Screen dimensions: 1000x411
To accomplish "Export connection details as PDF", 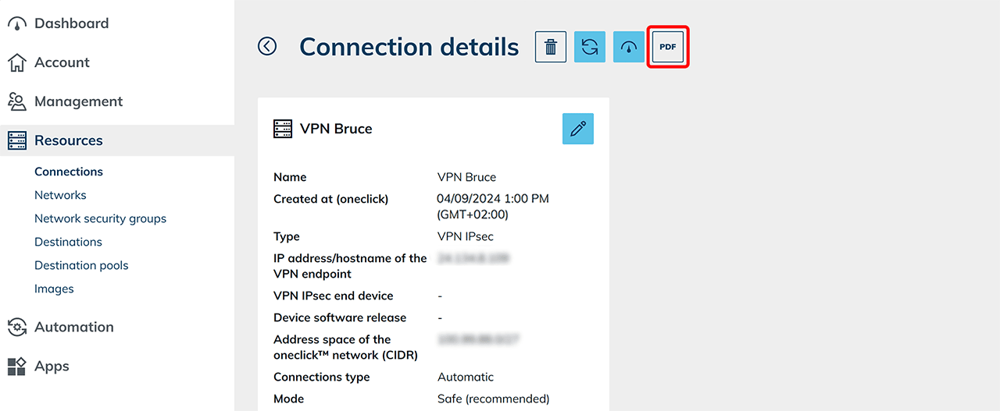I will pyautogui.click(x=668, y=47).
